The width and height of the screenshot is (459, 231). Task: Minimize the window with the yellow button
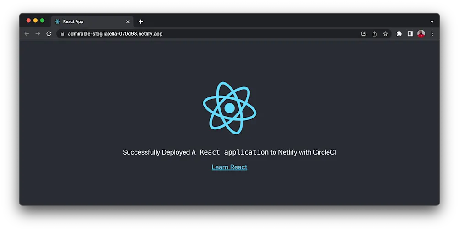pyautogui.click(x=35, y=21)
